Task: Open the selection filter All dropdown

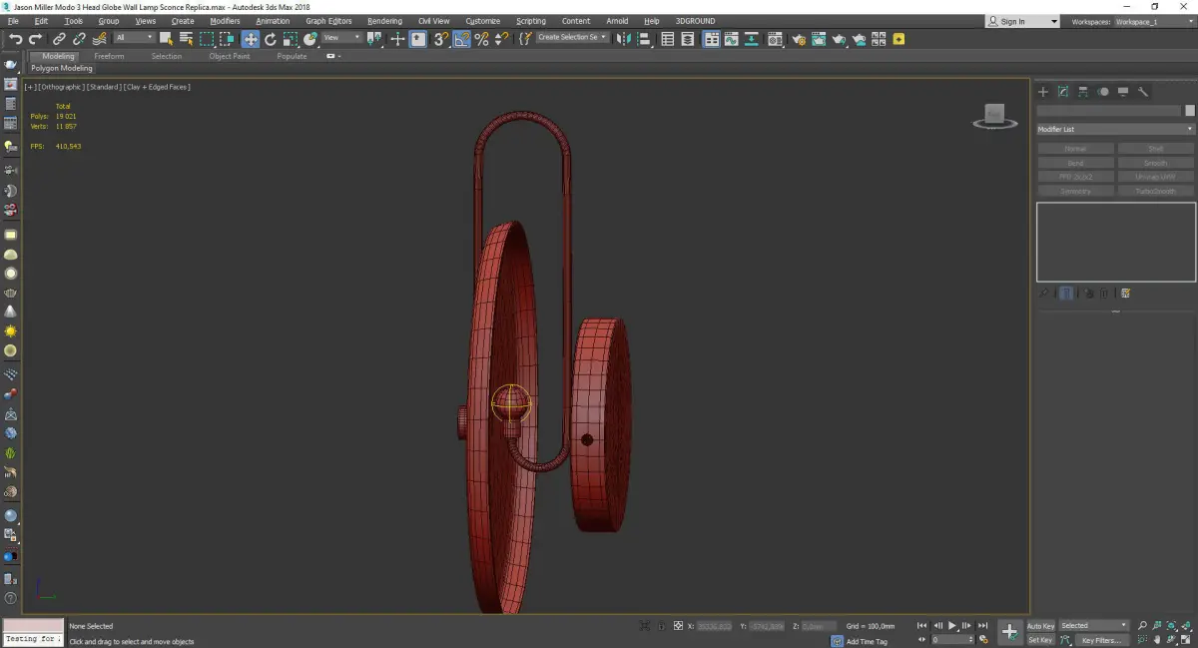Action: pos(133,38)
